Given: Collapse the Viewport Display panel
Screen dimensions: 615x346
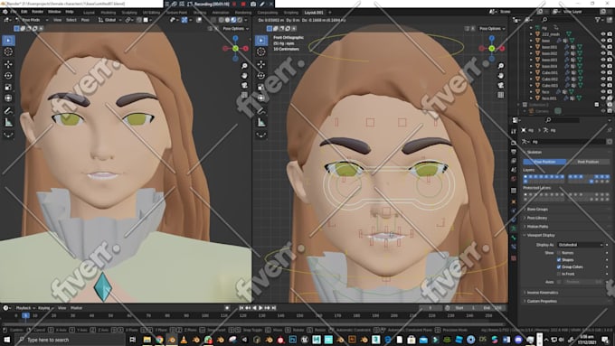Looking at the screenshot, I should coord(540,235).
